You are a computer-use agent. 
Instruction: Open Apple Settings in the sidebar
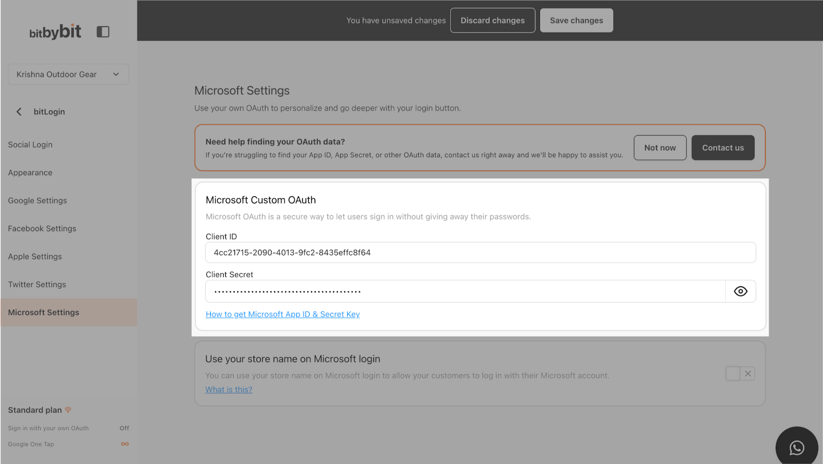35,256
